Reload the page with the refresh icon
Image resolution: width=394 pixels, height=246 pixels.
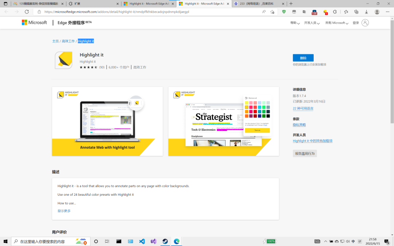27,12
